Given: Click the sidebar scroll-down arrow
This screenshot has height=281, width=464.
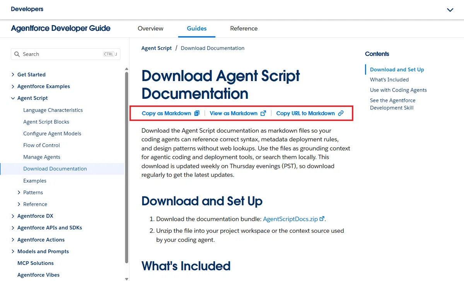Looking at the screenshot, I should coord(126,278).
